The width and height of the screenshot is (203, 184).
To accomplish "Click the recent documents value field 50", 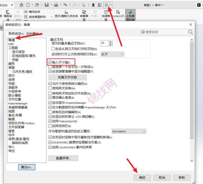I will 105,43.
